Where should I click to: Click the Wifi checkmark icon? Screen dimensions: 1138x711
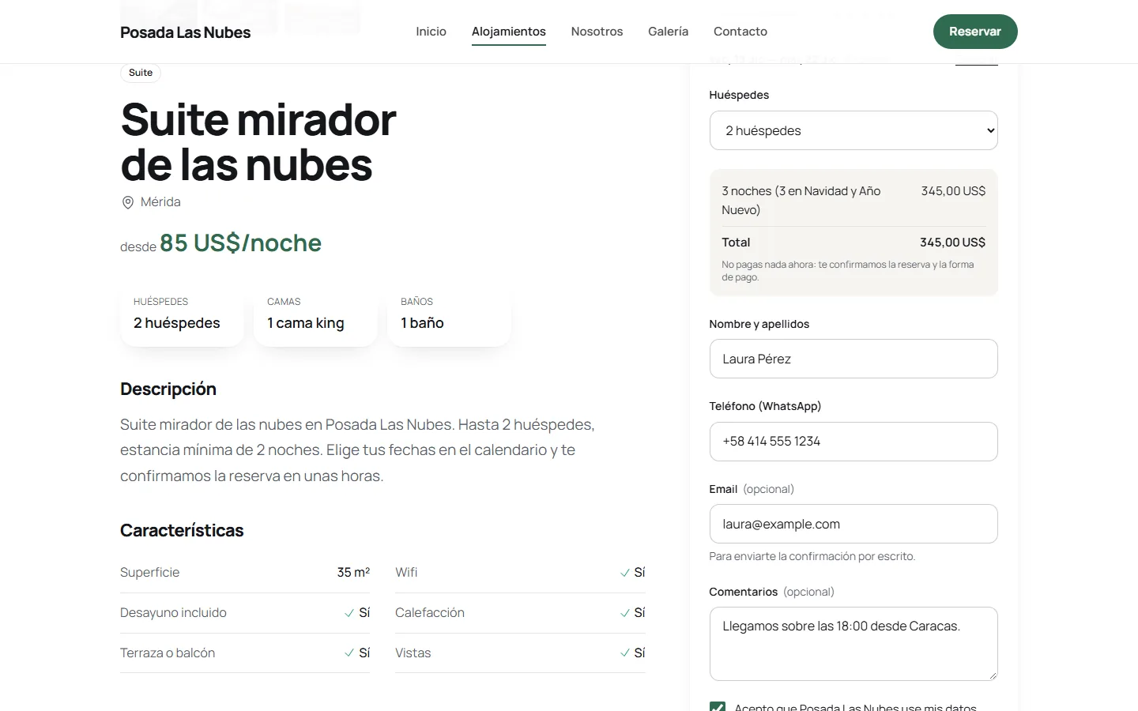625,573
